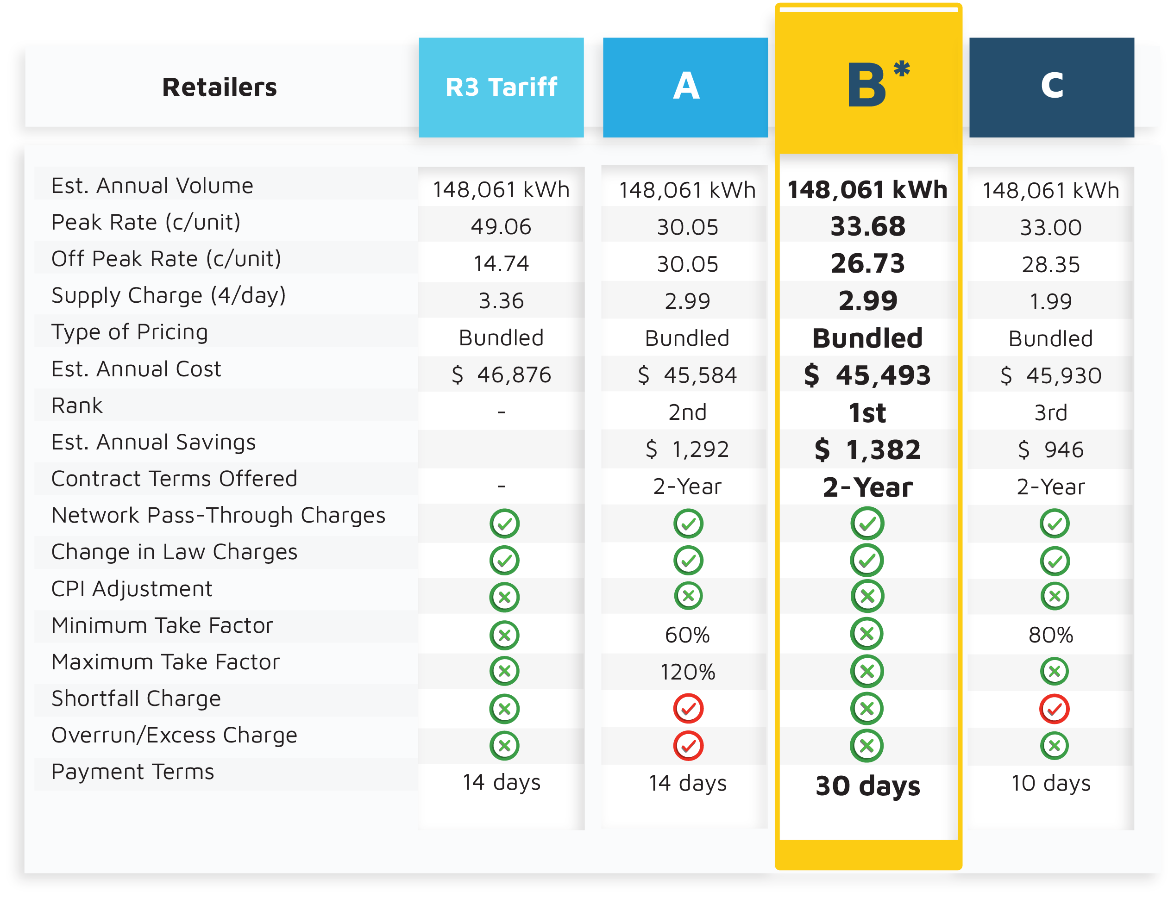Click R3 Tariff Minimum Take Factor cross icon
The image size is (1174, 898).
click(504, 635)
